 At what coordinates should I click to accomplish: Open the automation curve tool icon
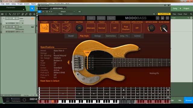[14, 14]
